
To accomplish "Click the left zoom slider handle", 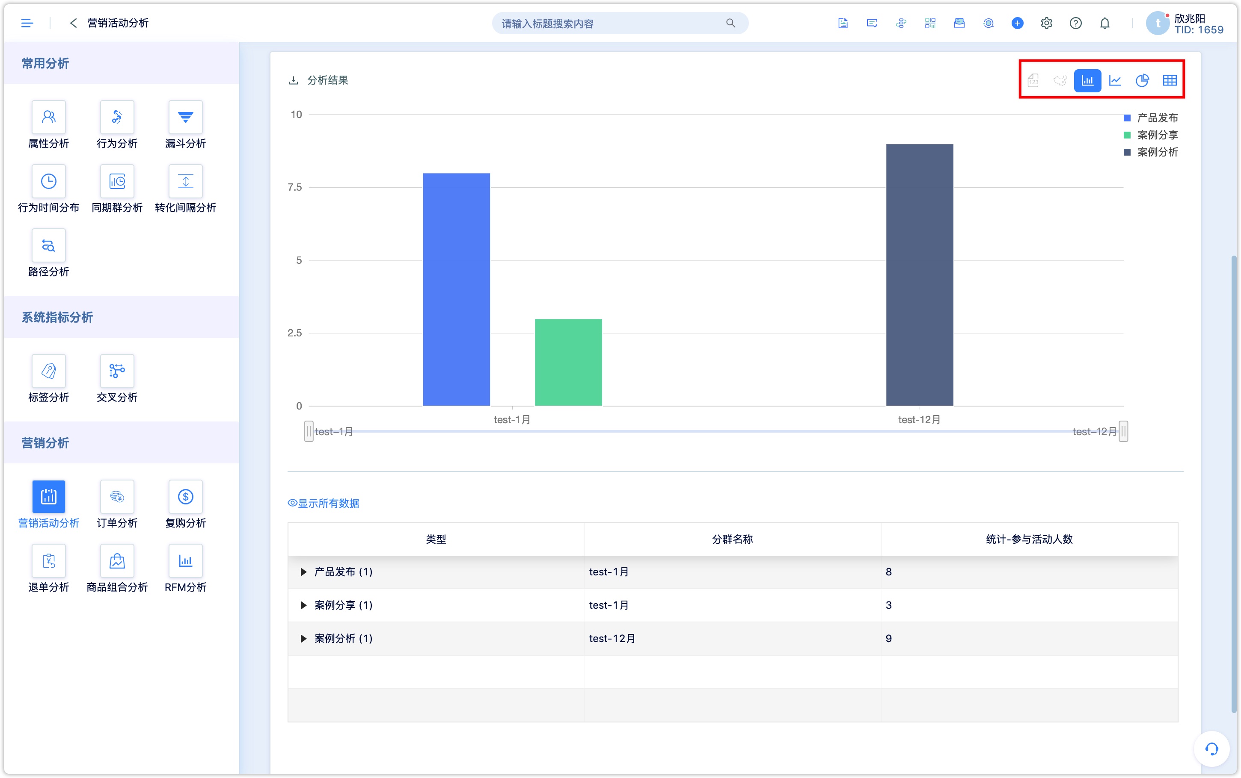I will (x=309, y=431).
